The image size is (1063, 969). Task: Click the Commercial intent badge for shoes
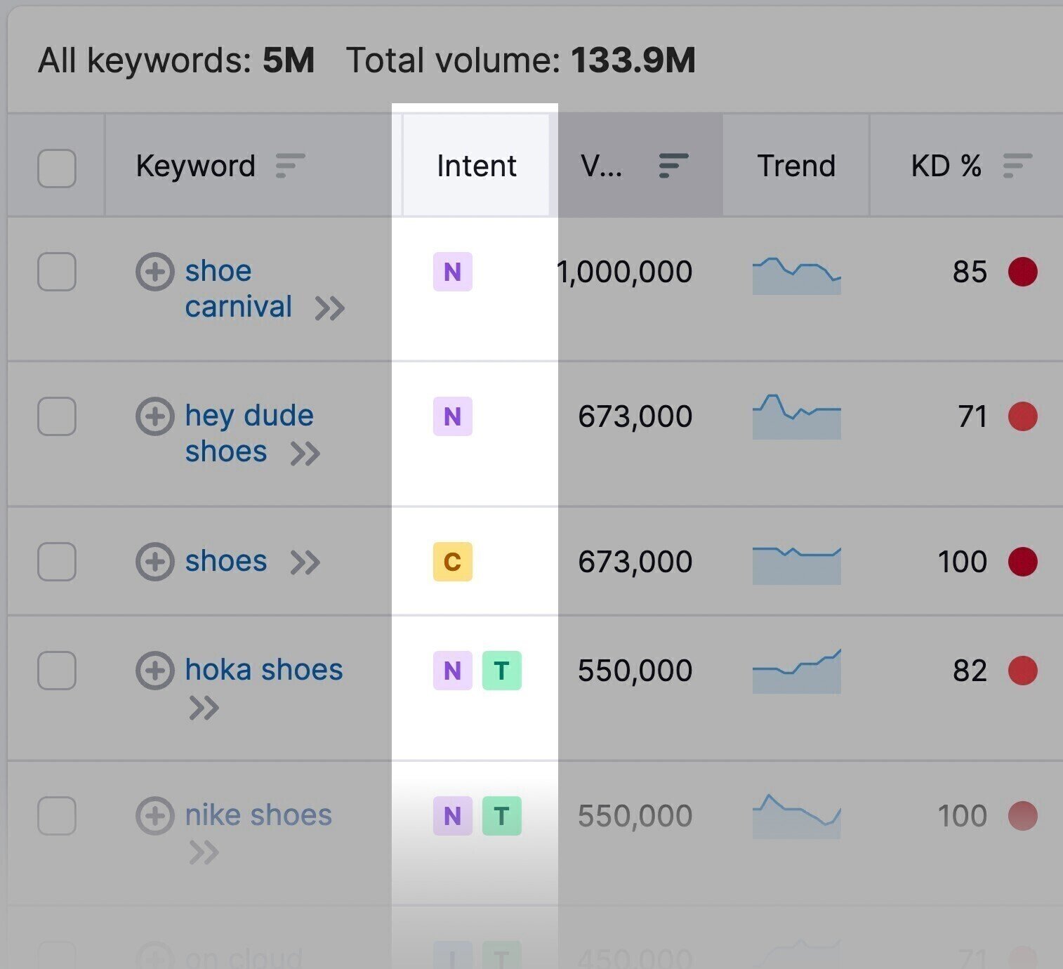click(x=452, y=562)
